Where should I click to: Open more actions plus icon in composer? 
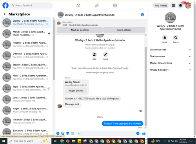(x=58, y=133)
